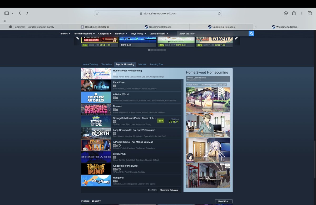Go forward with the browser forward arrow
316x205 pixels.
pos(27,13)
